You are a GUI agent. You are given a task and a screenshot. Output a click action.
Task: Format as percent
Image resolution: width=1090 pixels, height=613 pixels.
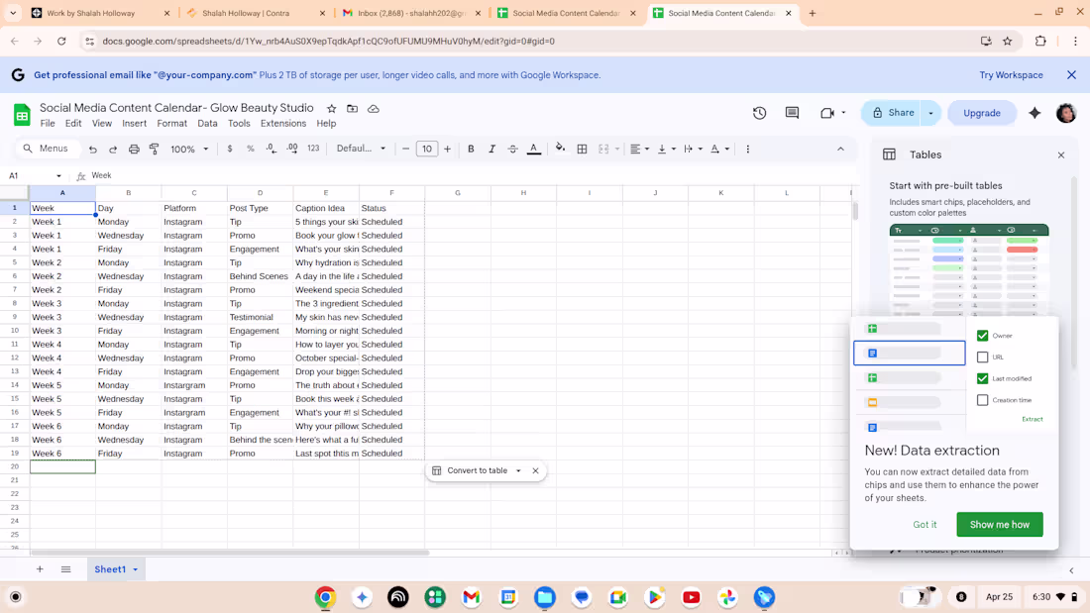point(251,149)
